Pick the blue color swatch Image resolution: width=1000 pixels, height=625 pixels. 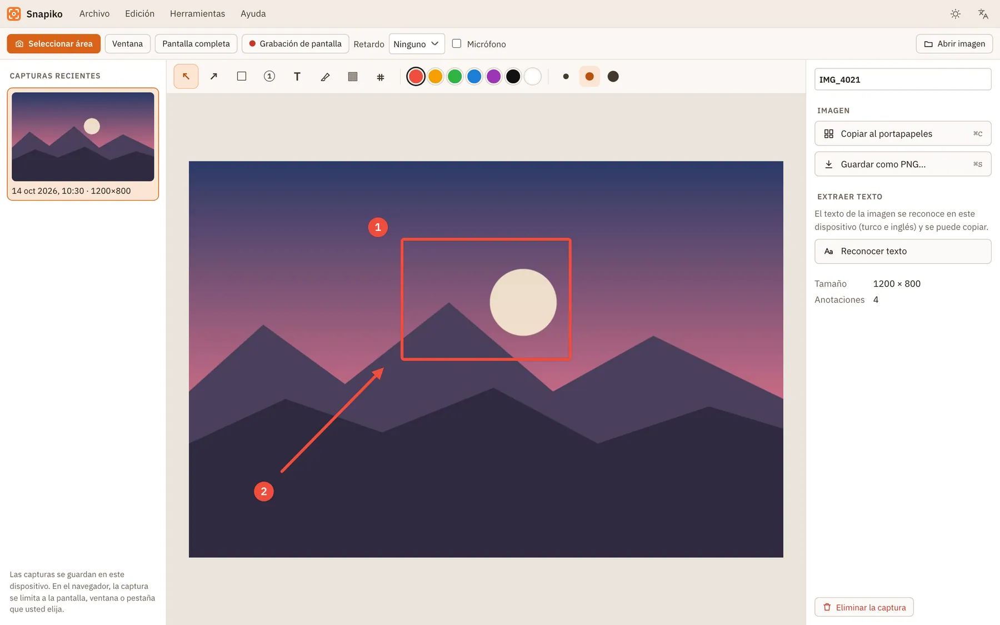click(x=474, y=77)
